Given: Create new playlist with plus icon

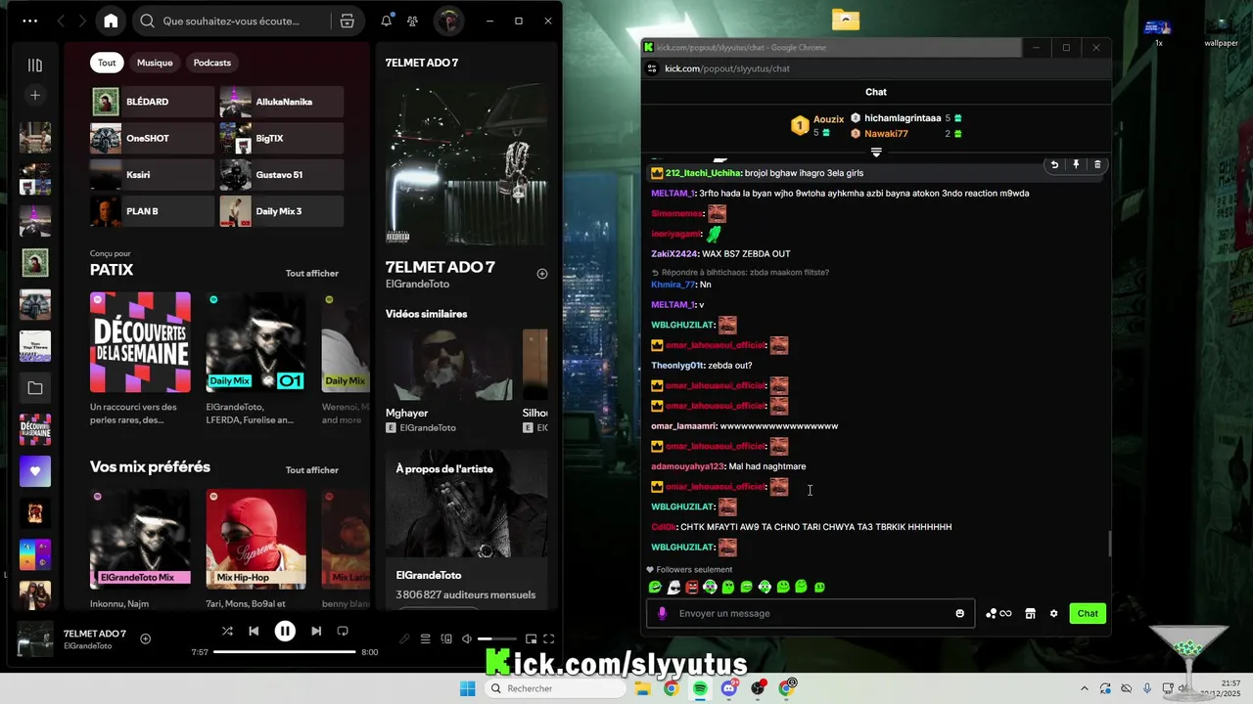Looking at the screenshot, I should tap(35, 95).
